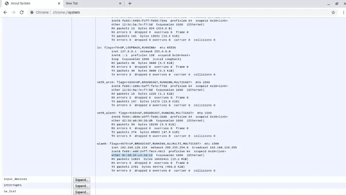Click TX packets 141 bytes 13531 line

coord(145,36)
